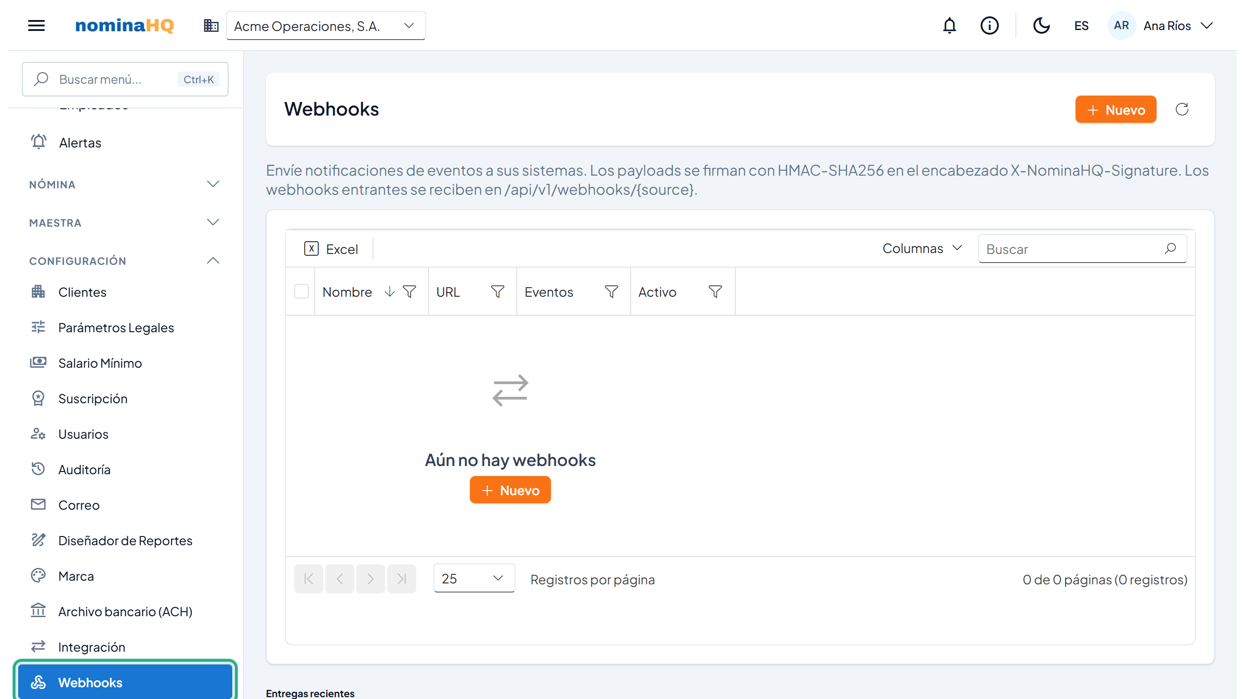The width and height of the screenshot is (1244, 699).
Task: Toggle dark mode moon icon
Action: tap(1041, 25)
